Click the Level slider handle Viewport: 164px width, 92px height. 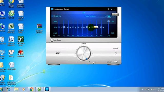point(108,21)
